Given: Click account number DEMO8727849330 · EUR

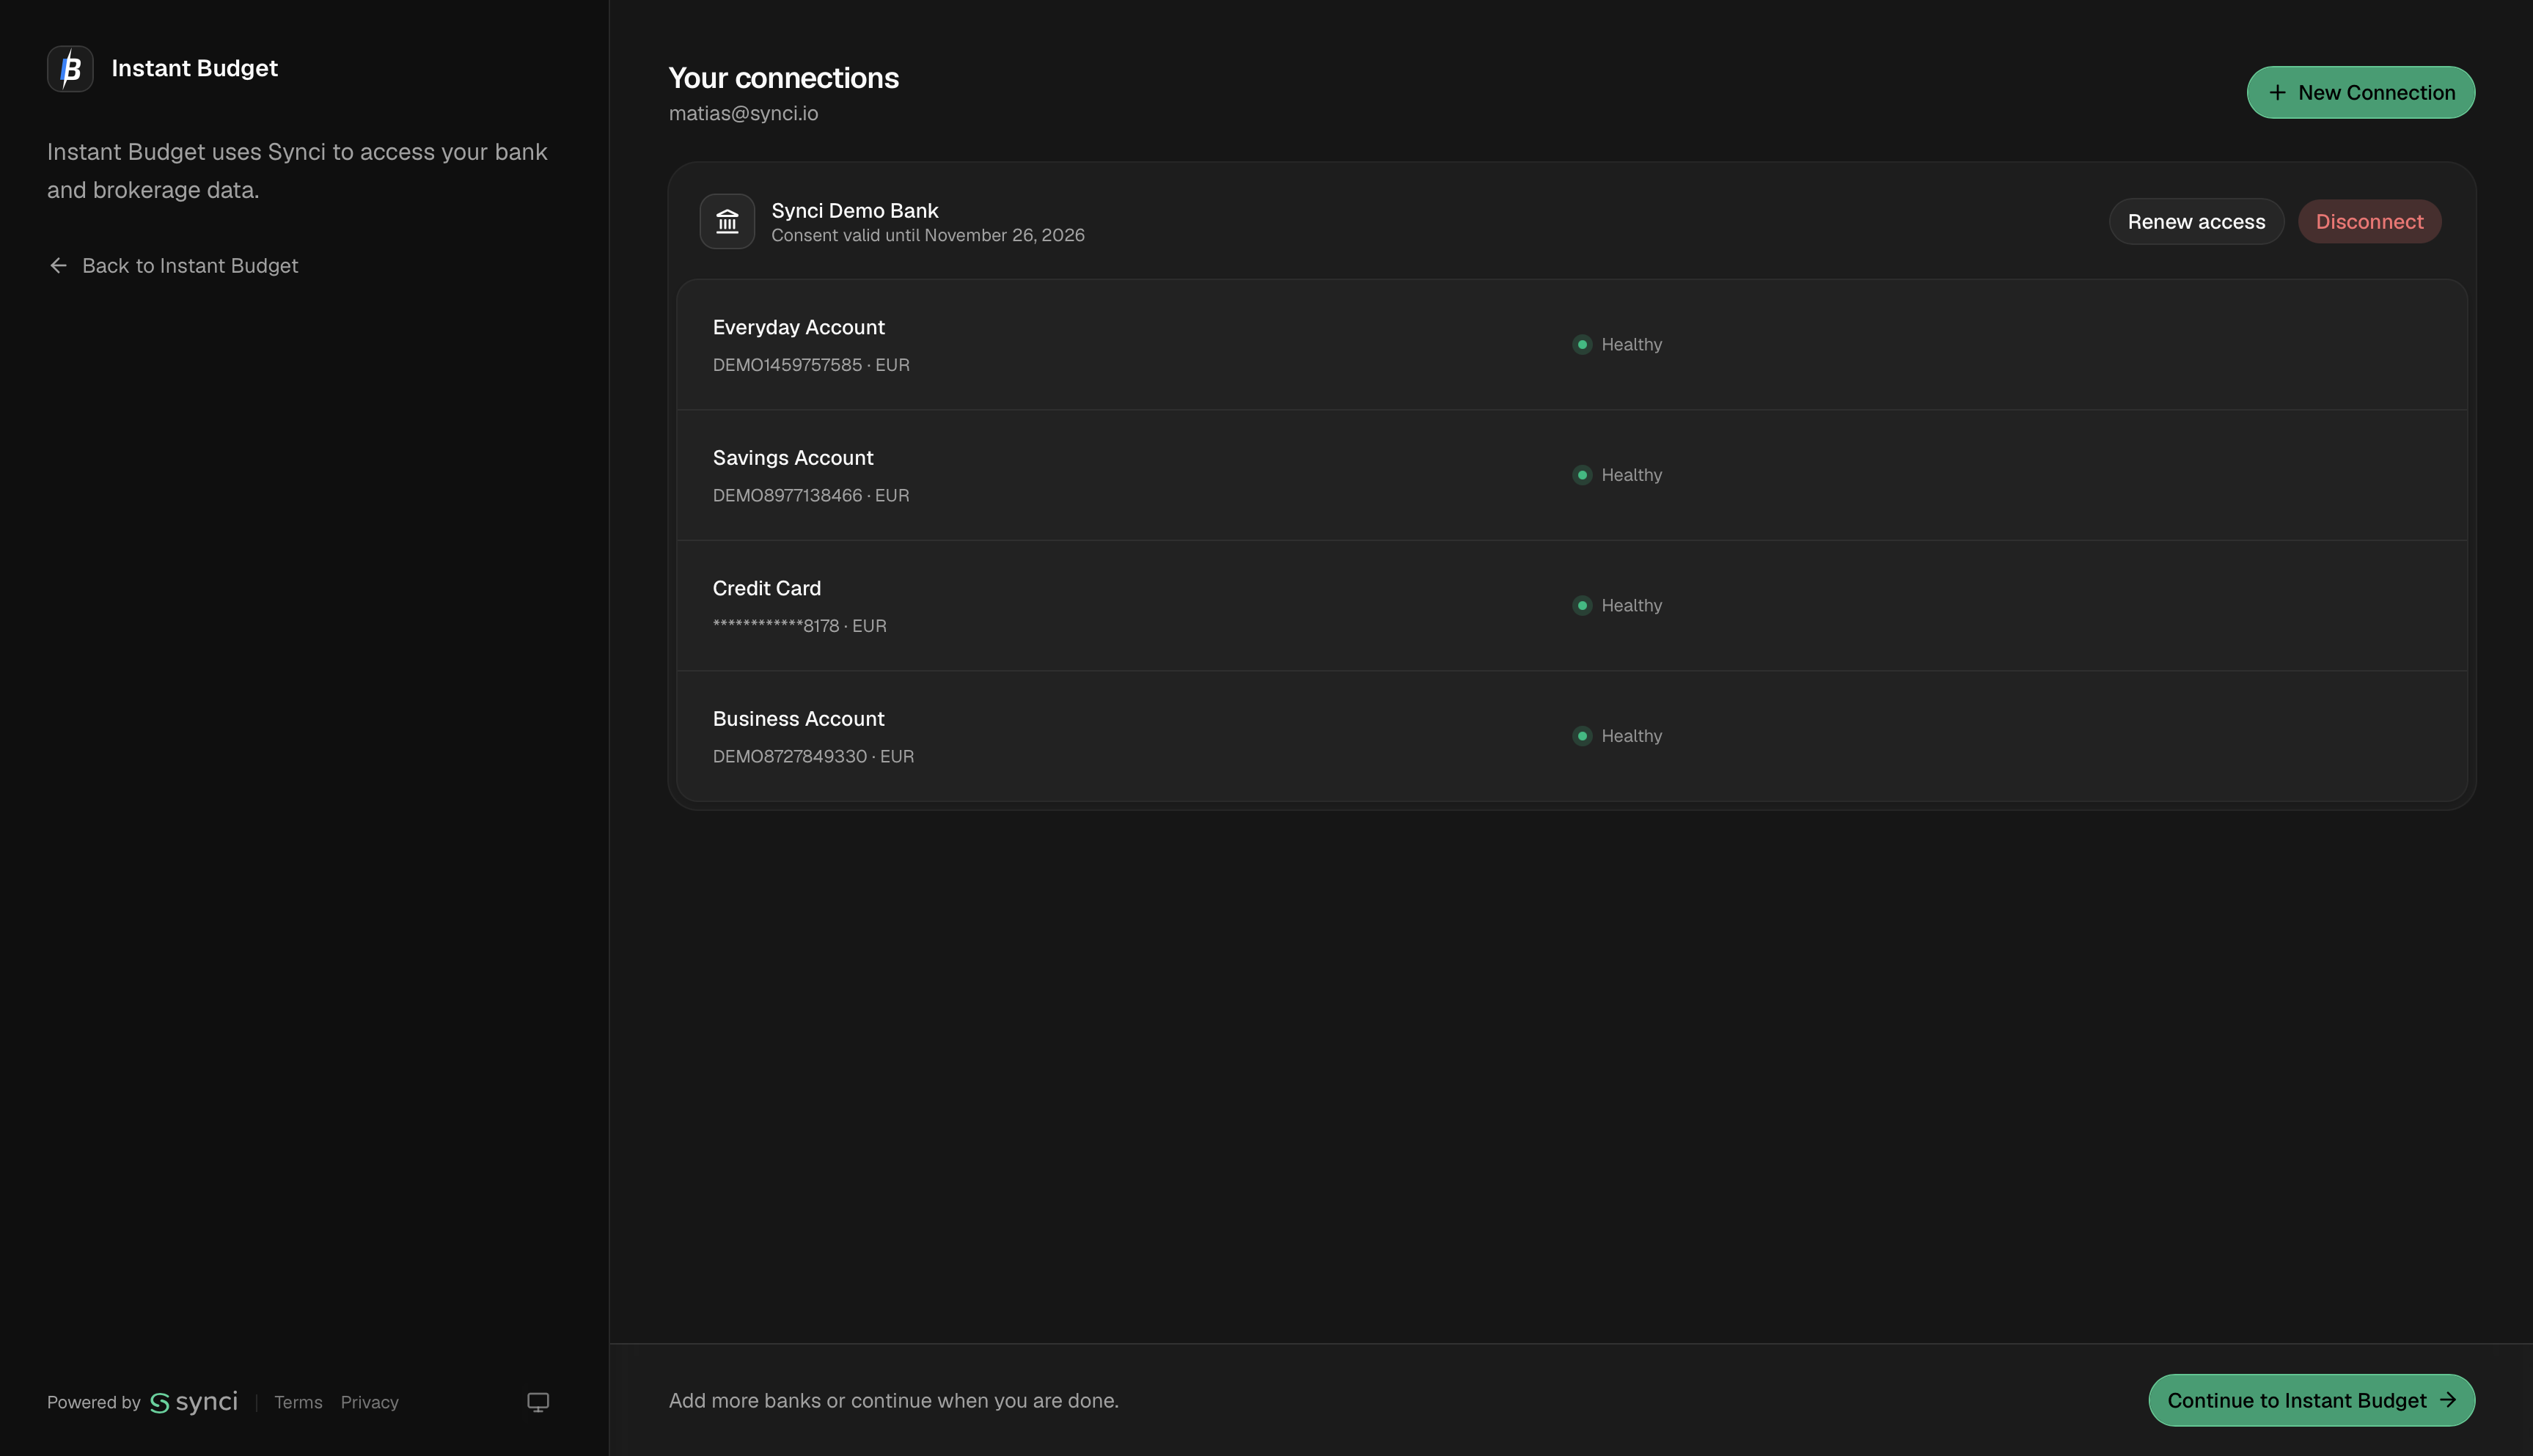Looking at the screenshot, I should point(813,756).
